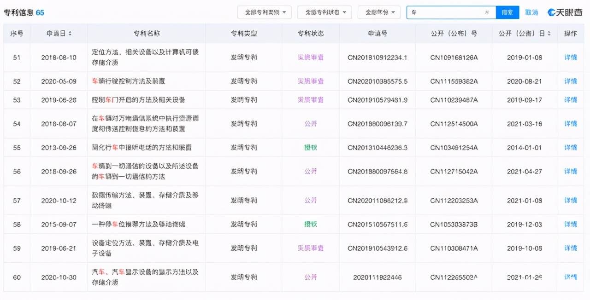Open 详情 for row 54
This screenshot has height=300, width=590.
click(x=571, y=124)
